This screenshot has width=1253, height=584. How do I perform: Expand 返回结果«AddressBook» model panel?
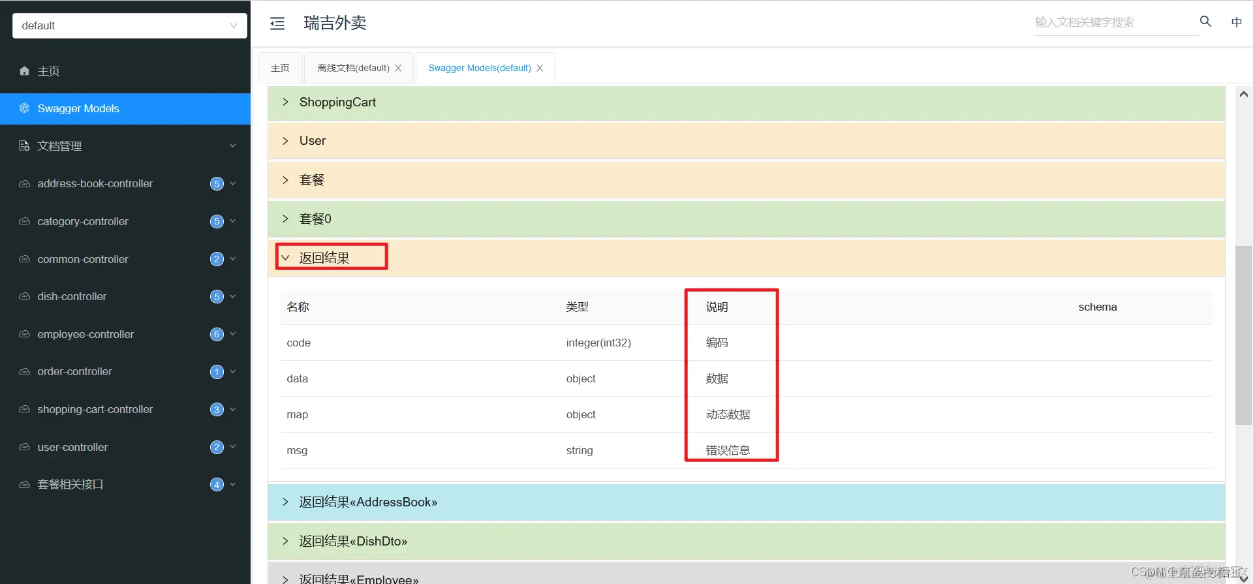click(x=746, y=502)
